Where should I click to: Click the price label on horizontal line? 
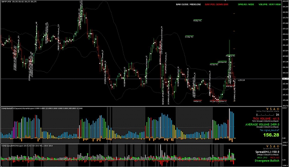pyautogui.click(x=241, y=80)
